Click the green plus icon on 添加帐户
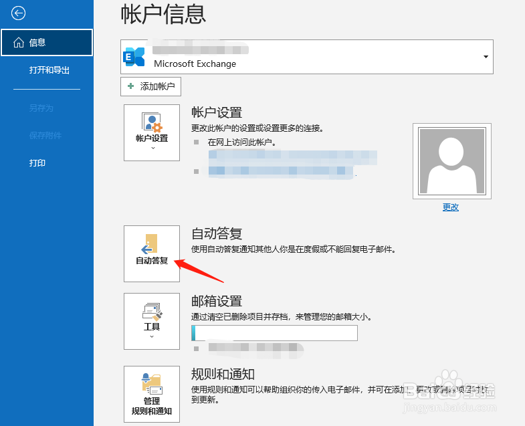Image resolution: width=525 pixels, height=426 pixels. [131, 86]
